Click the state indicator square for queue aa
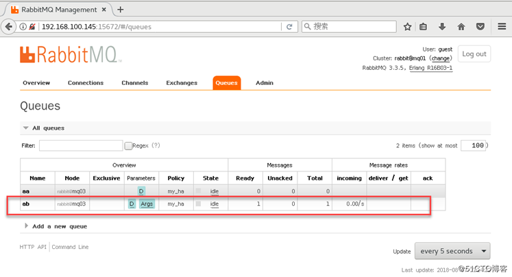 [x=198, y=191]
